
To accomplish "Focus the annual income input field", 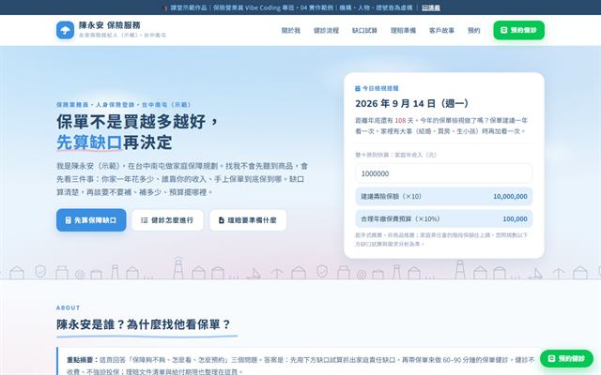I will [x=444, y=173].
